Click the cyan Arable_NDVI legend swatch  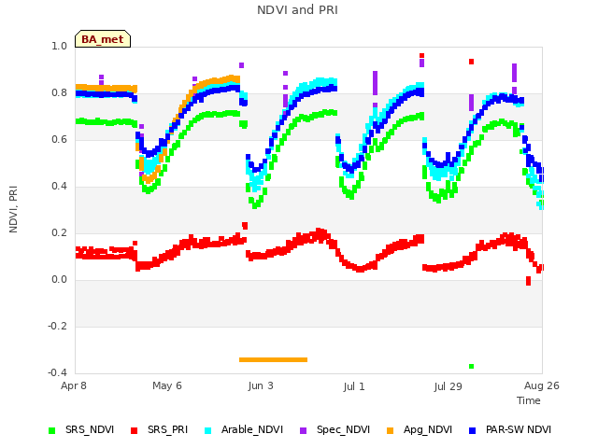[x=207, y=430]
